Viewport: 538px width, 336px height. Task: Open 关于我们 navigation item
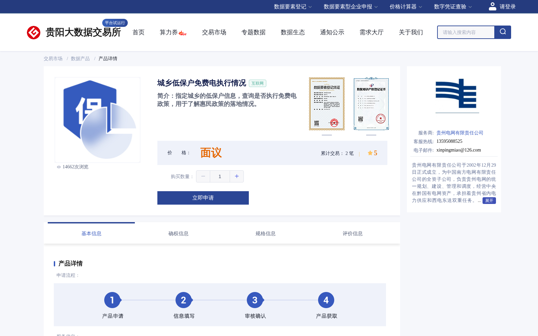(411, 32)
